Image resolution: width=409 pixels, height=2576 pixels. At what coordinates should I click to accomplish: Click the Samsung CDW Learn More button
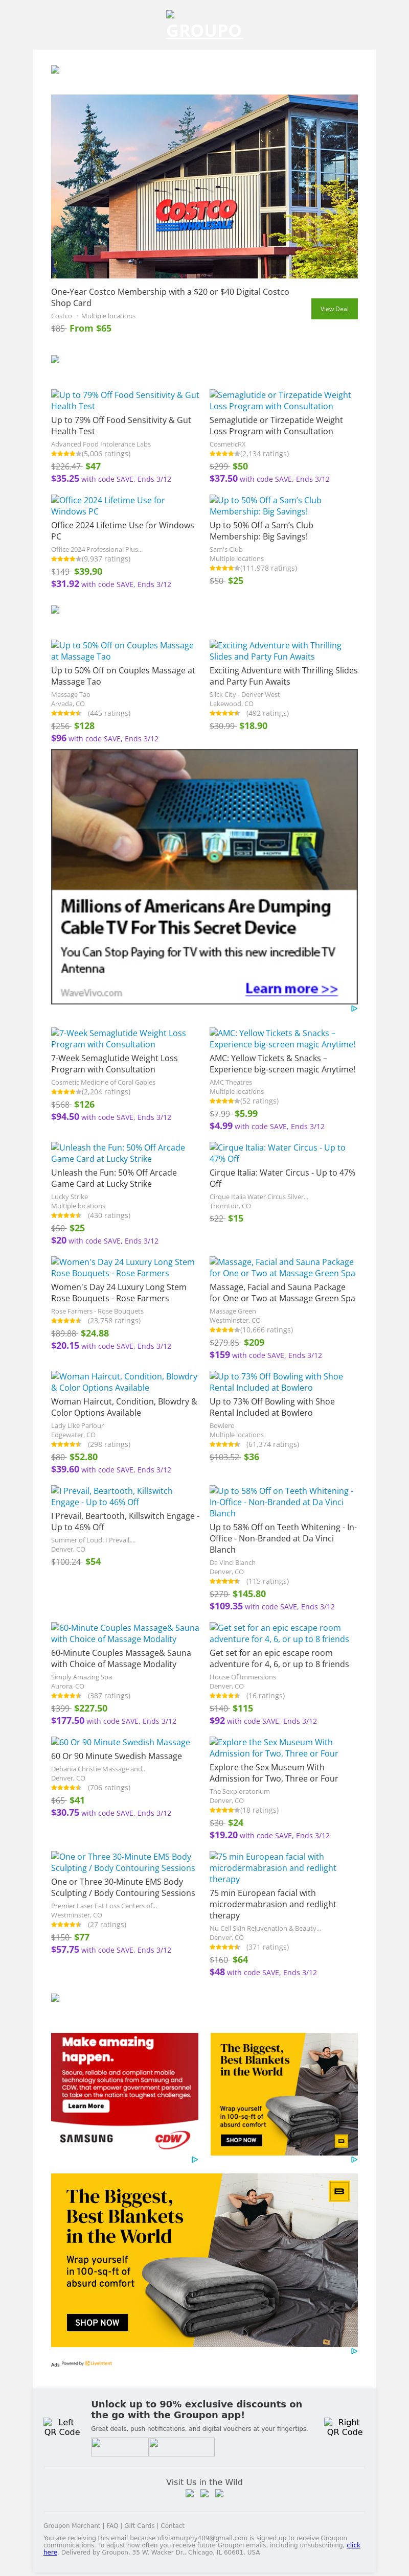tap(86, 2105)
